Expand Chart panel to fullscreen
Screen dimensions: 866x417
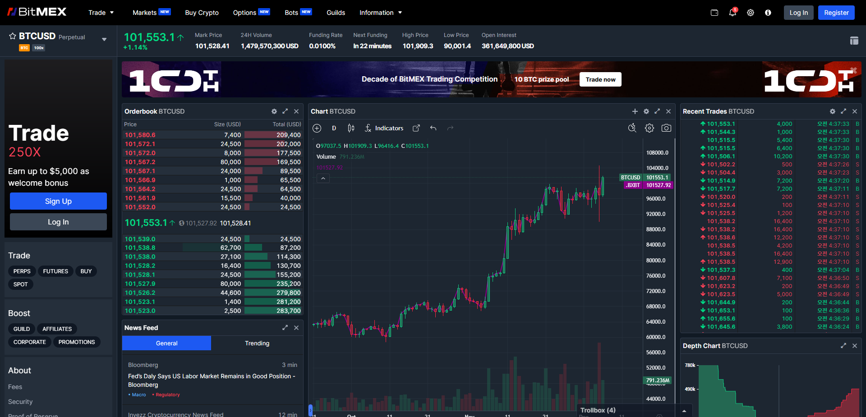tap(657, 111)
